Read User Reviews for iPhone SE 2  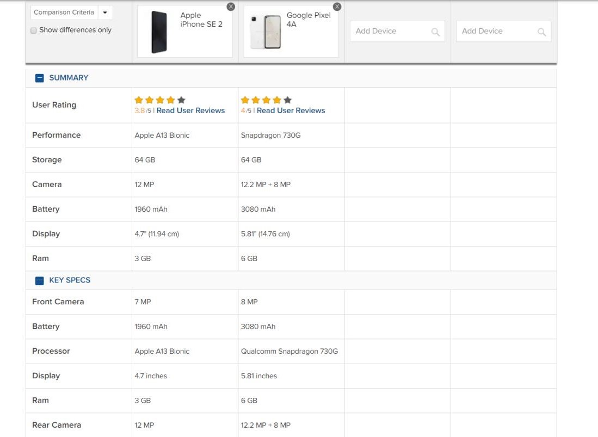point(190,110)
